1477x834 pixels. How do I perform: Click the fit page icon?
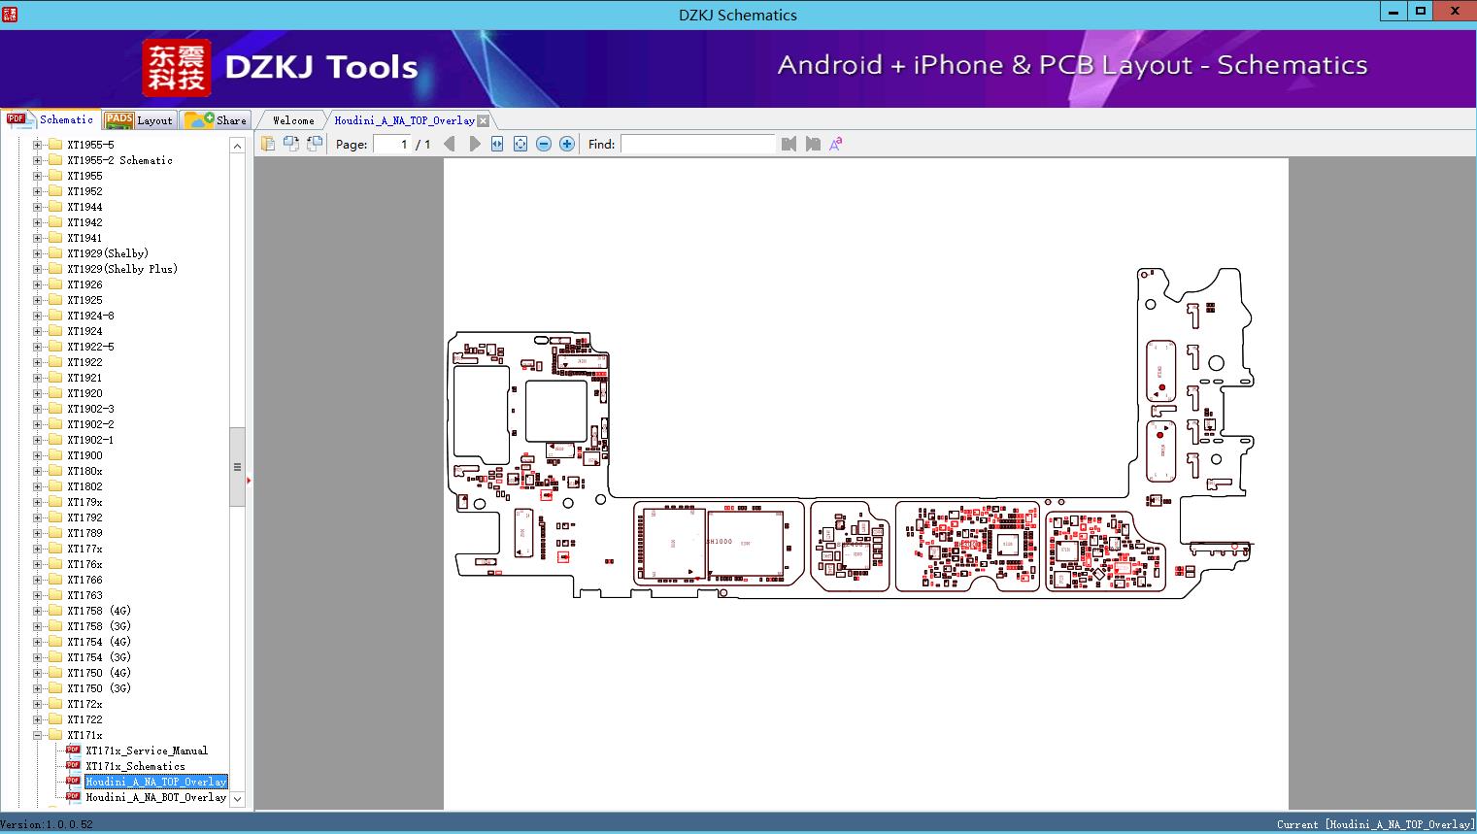click(520, 144)
